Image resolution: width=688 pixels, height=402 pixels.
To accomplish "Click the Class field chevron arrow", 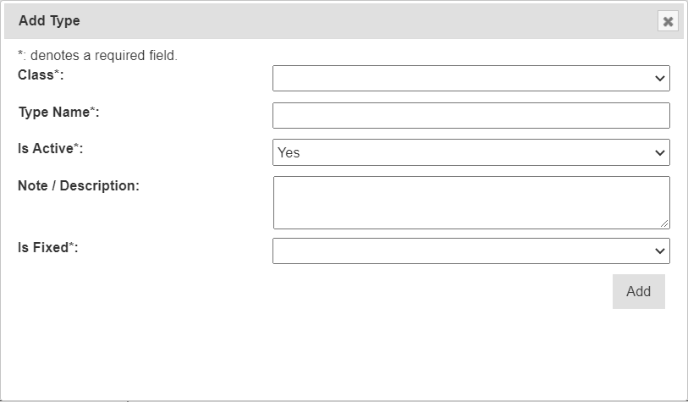I will click(x=660, y=79).
